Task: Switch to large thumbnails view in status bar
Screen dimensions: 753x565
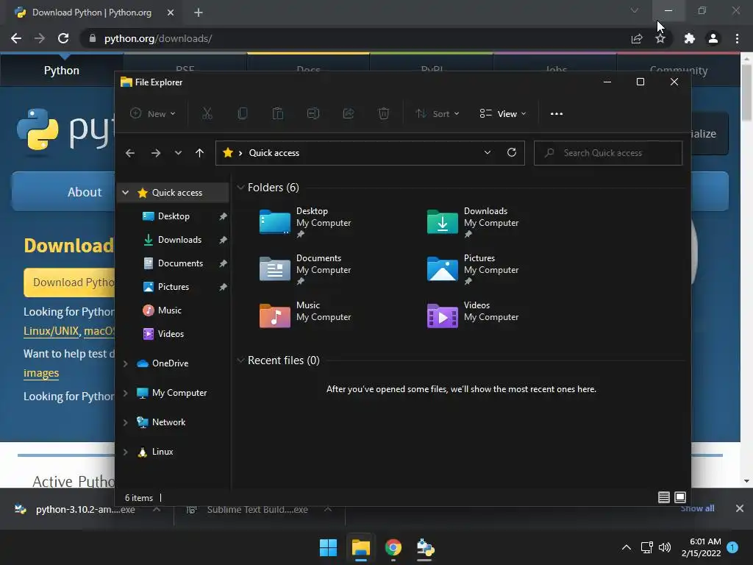Action: (x=680, y=497)
